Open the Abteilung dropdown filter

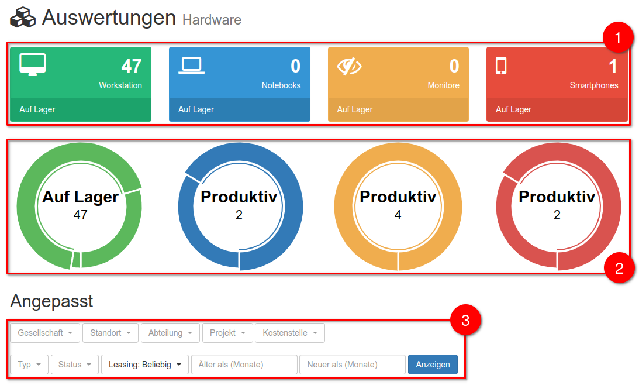click(170, 333)
